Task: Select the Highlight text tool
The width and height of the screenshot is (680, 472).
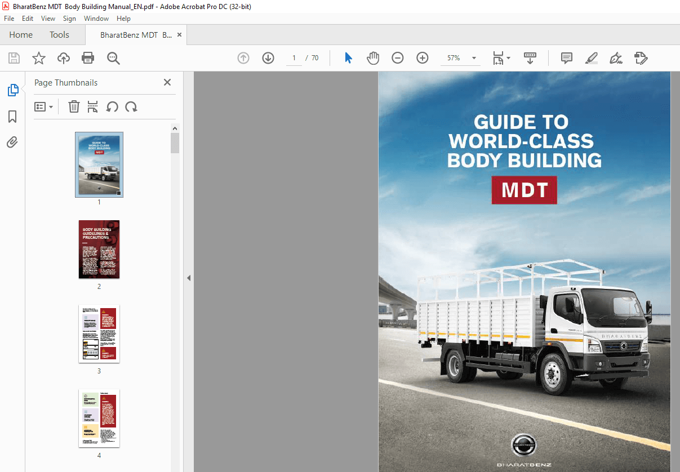Action: 591,57
